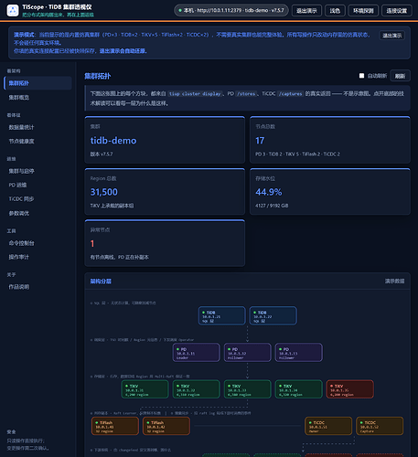The image size is (418, 457).
Task: Select PD Follower node 10.0.1.12
Action: click(248, 353)
